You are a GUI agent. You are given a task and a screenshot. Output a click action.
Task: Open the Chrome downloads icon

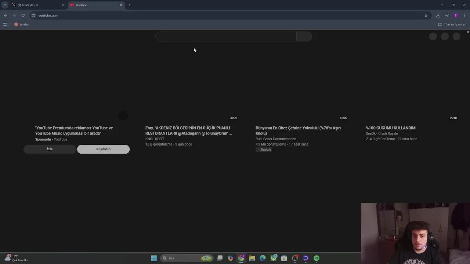(438, 15)
